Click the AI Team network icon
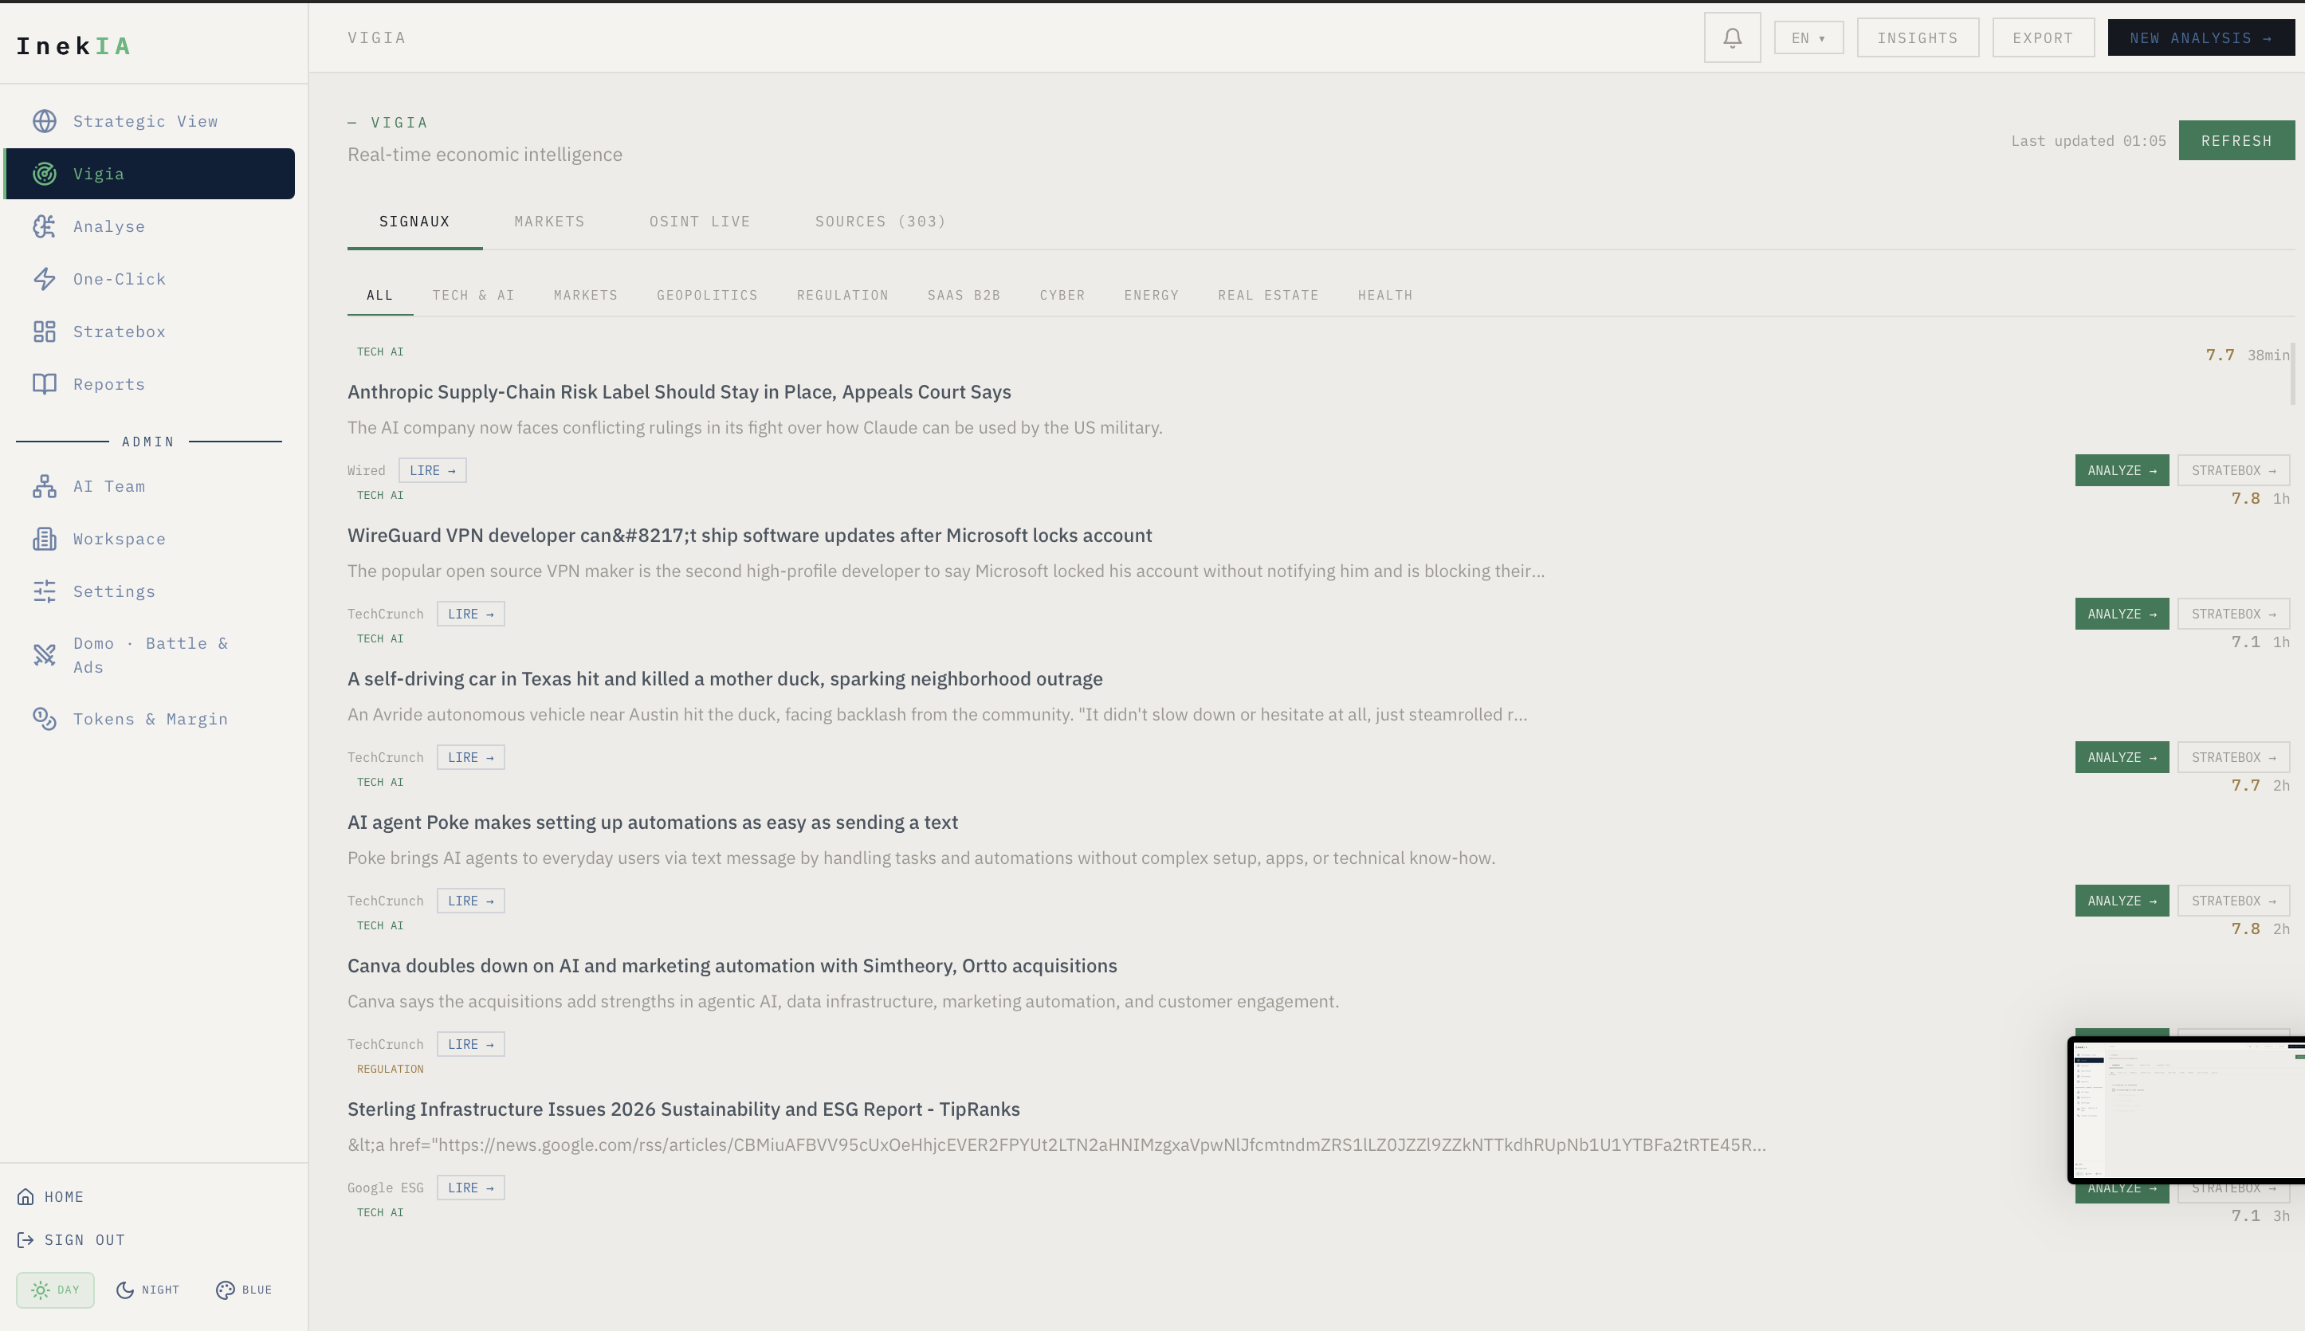The image size is (2305, 1331). click(x=44, y=486)
